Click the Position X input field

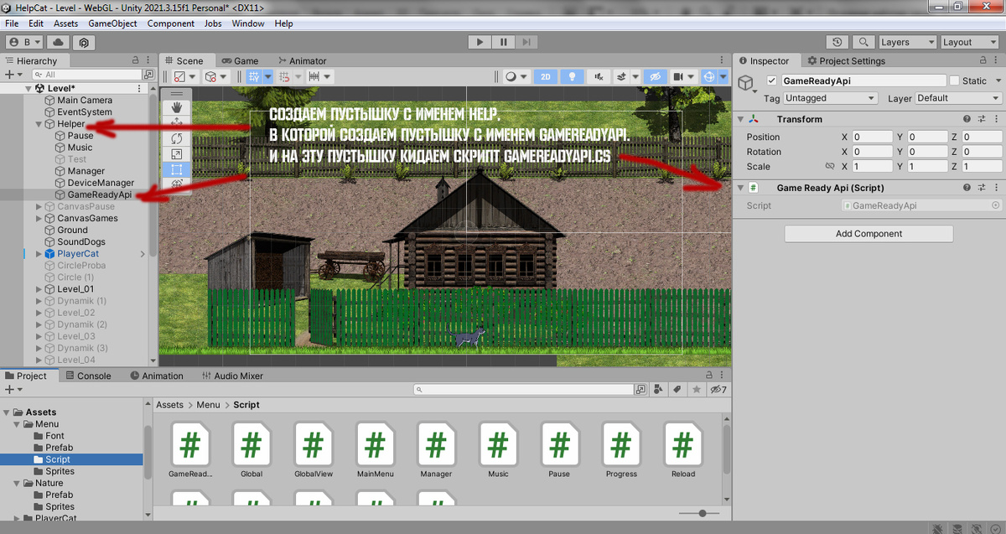(x=872, y=137)
